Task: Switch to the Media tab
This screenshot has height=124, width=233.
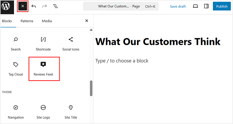Action: coord(47,21)
